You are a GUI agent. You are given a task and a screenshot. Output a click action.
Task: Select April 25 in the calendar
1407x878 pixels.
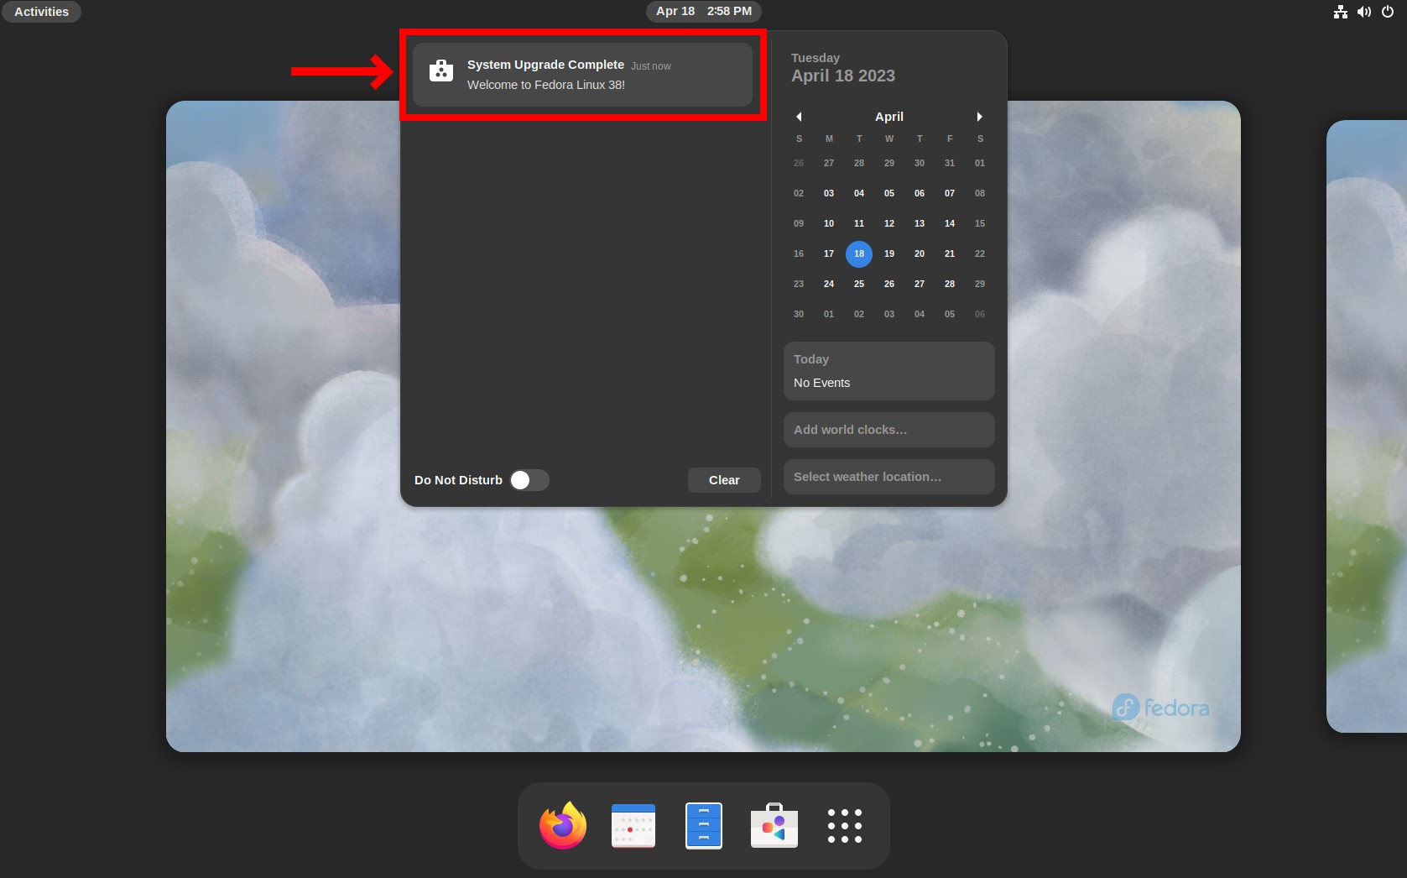pos(859,284)
